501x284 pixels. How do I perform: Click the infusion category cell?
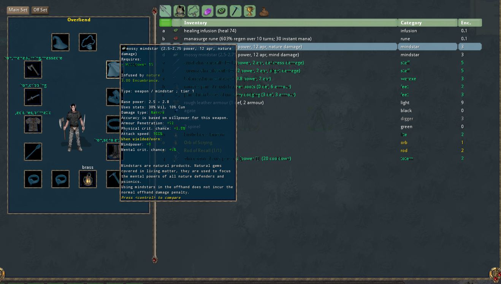tap(428, 31)
